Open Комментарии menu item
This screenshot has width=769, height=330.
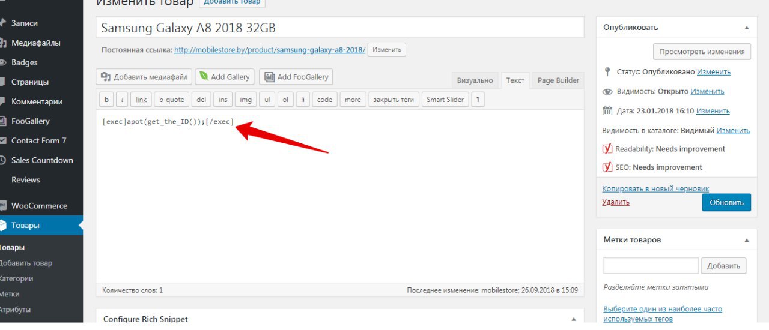click(x=37, y=101)
